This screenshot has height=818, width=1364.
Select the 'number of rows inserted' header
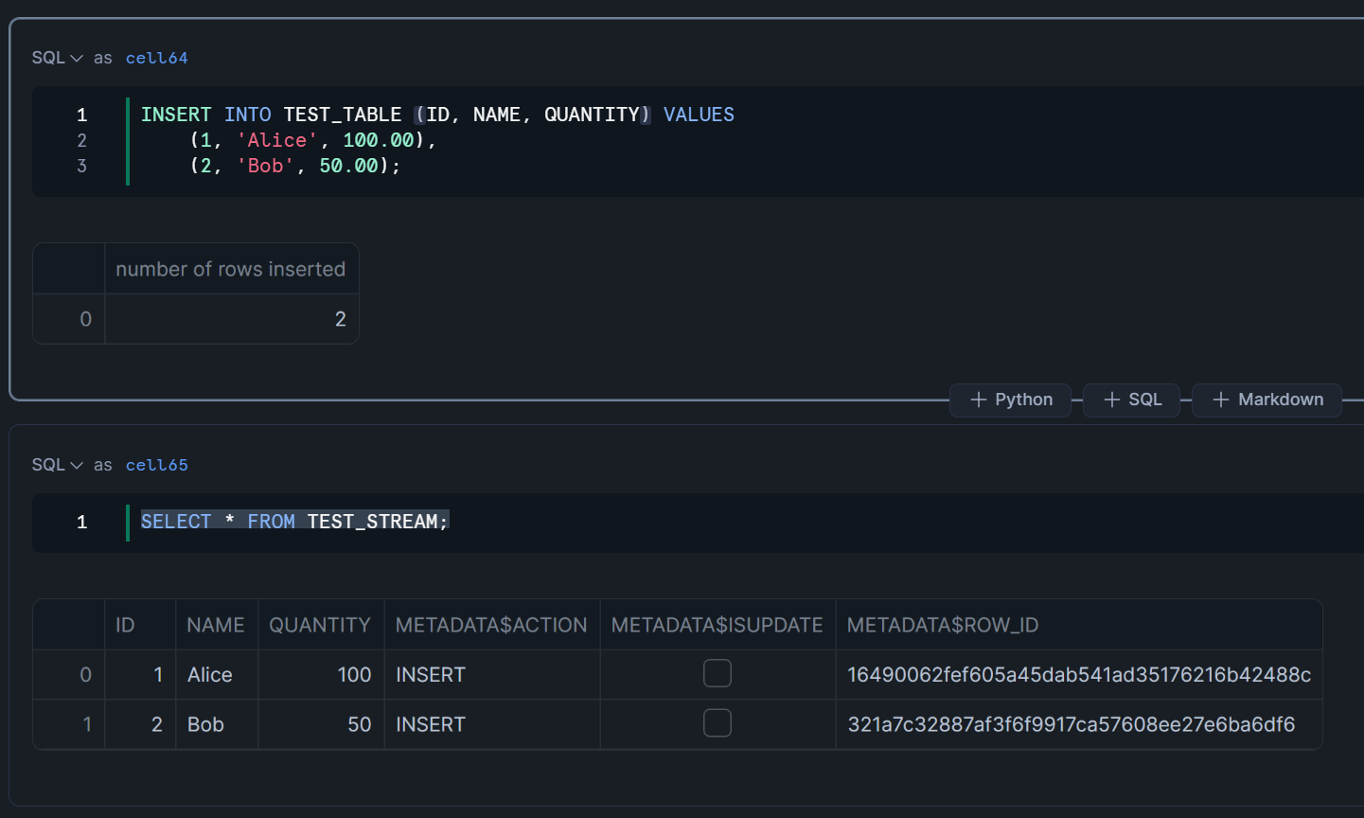[x=231, y=269]
